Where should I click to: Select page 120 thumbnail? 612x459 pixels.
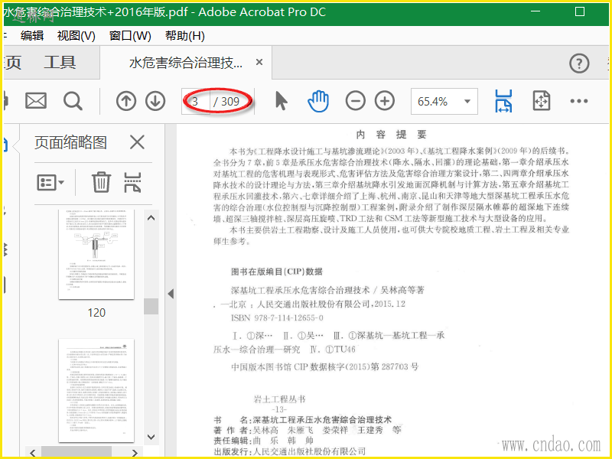click(x=96, y=255)
